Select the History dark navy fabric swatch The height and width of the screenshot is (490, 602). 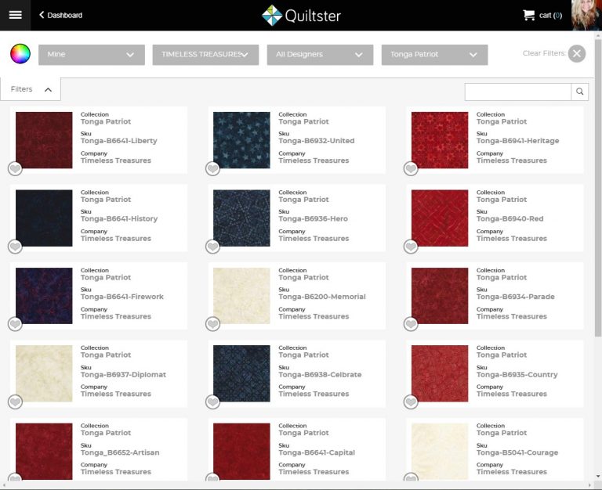tap(44, 218)
